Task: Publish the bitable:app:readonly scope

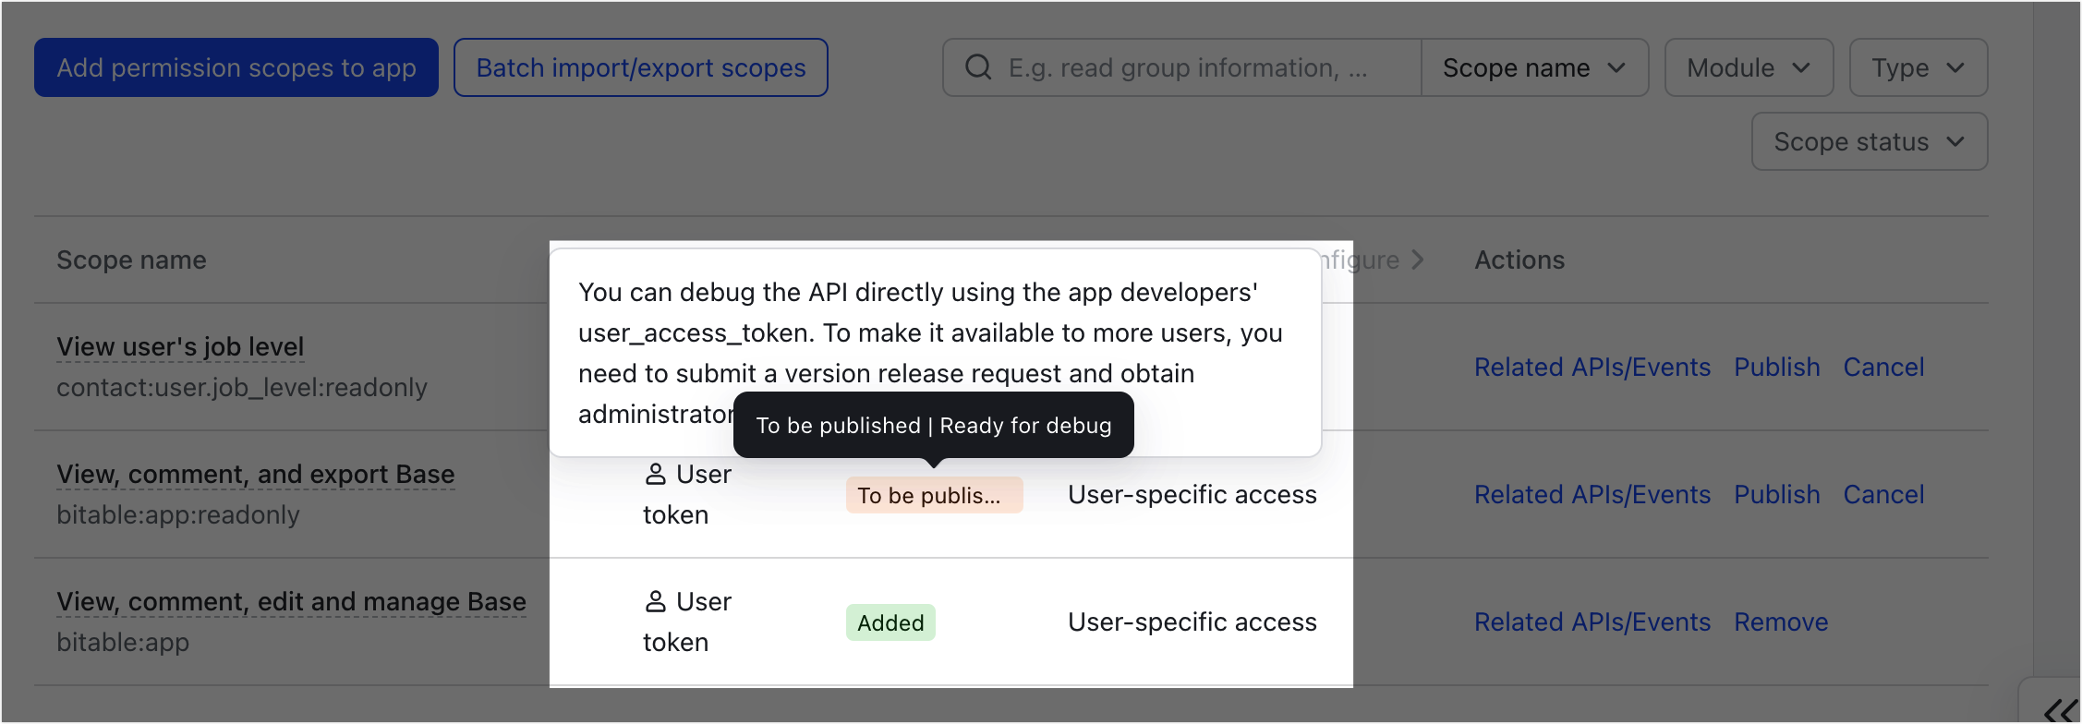Action: coord(1776,495)
